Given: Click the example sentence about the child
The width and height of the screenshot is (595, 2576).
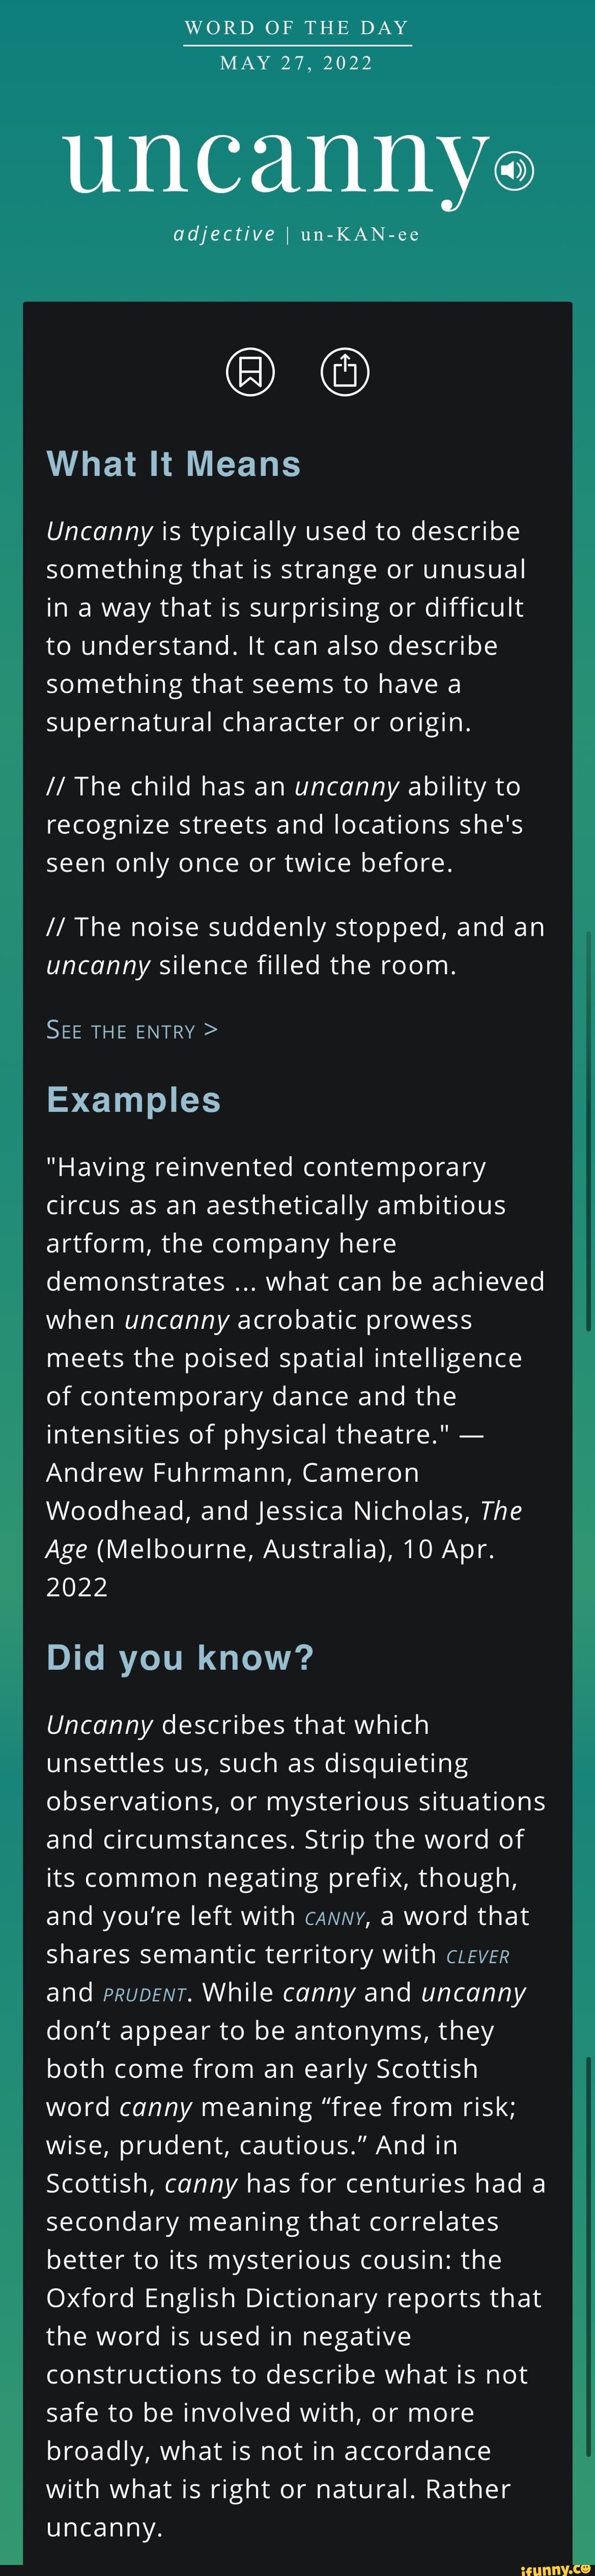Looking at the screenshot, I should [284, 825].
